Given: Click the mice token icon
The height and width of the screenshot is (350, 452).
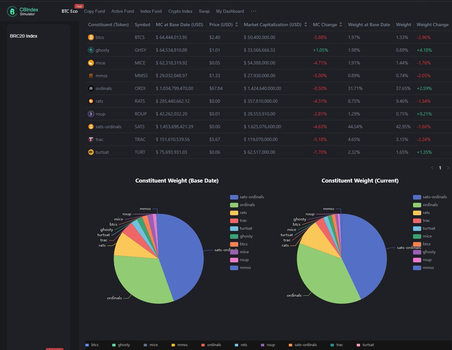Looking at the screenshot, I should [91, 63].
